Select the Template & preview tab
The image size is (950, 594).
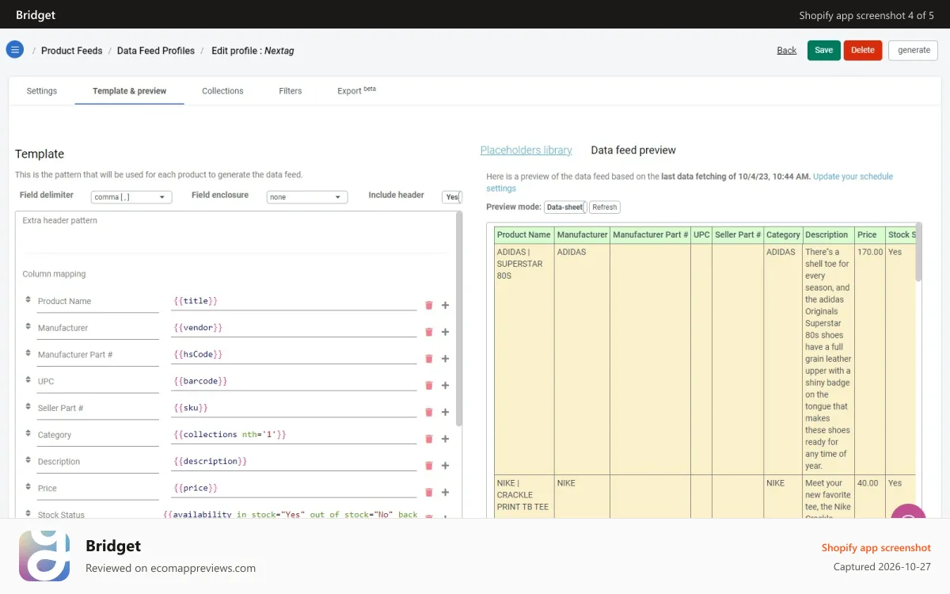(x=130, y=91)
